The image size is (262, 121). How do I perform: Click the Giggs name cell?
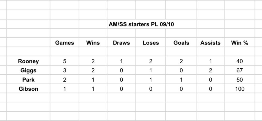coord(28,70)
